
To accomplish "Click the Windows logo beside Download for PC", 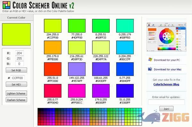I will (150, 60).
